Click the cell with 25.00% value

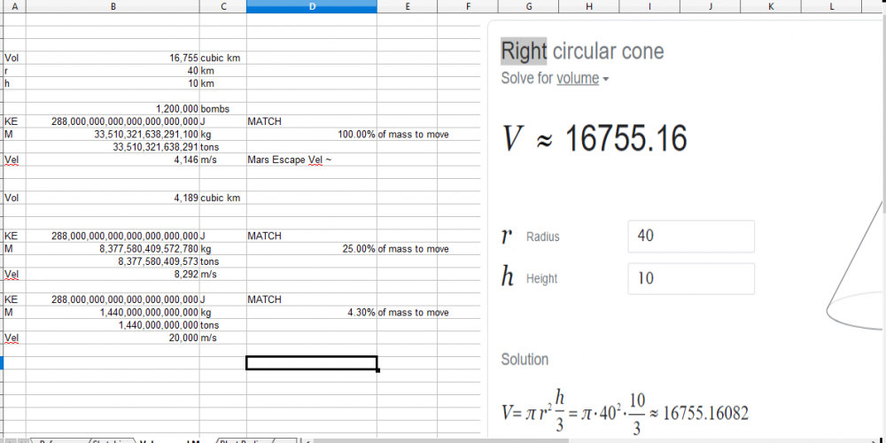point(311,249)
